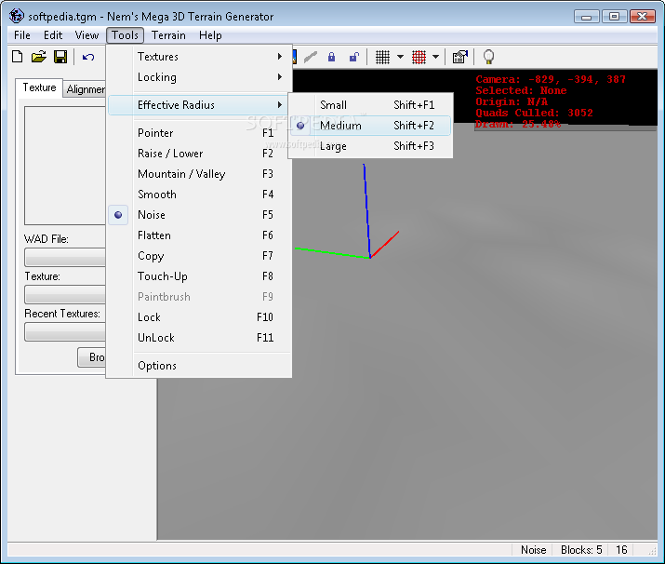Minimize the terrain generator window
This screenshot has height=564, width=665.
click(x=586, y=17)
